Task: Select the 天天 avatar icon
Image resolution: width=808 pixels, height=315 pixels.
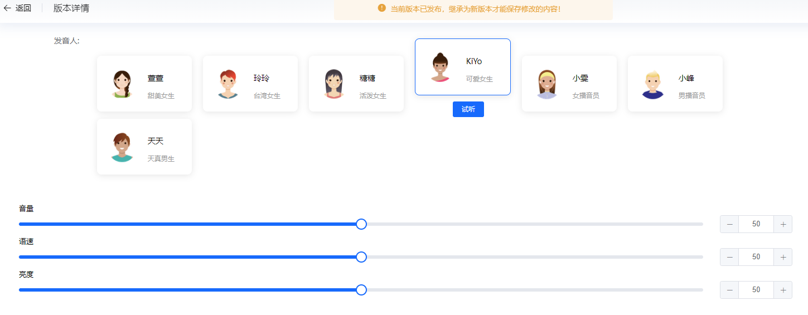Action: [x=122, y=147]
